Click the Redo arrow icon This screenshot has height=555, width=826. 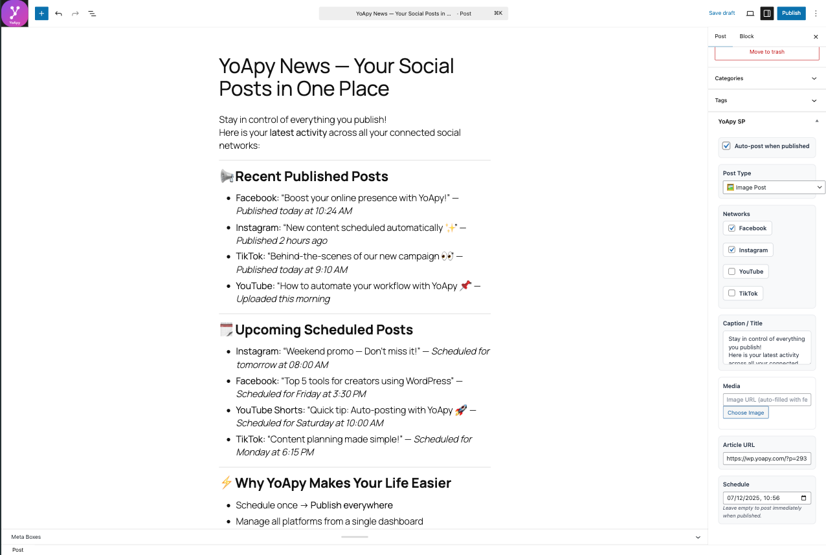coord(75,13)
